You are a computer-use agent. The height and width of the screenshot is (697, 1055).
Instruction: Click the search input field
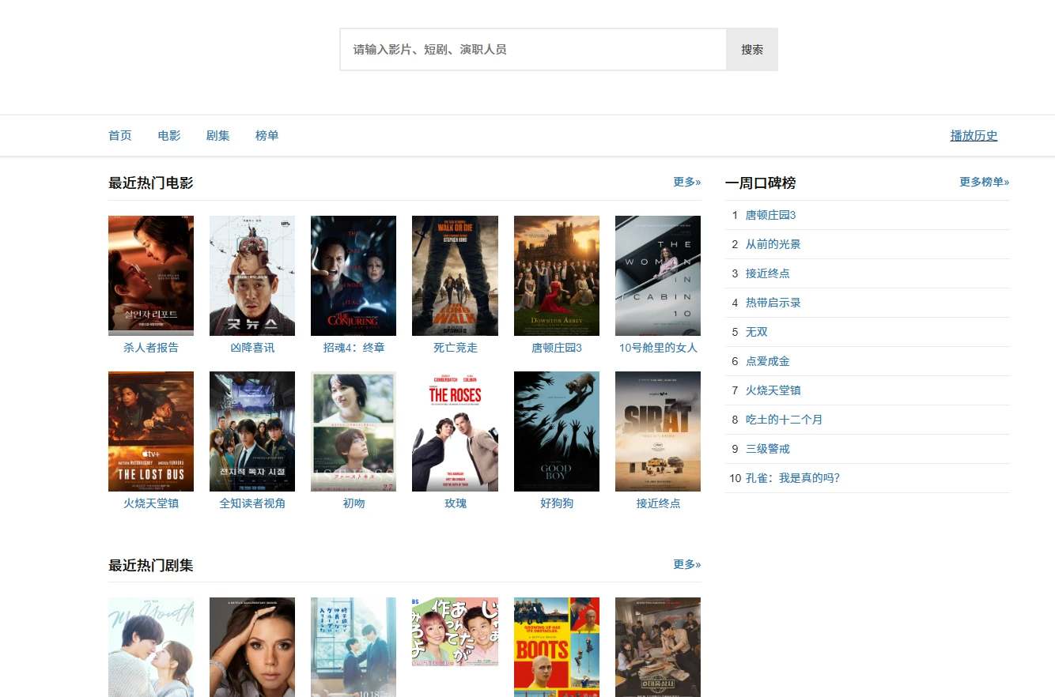pyautogui.click(x=533, y=50)
